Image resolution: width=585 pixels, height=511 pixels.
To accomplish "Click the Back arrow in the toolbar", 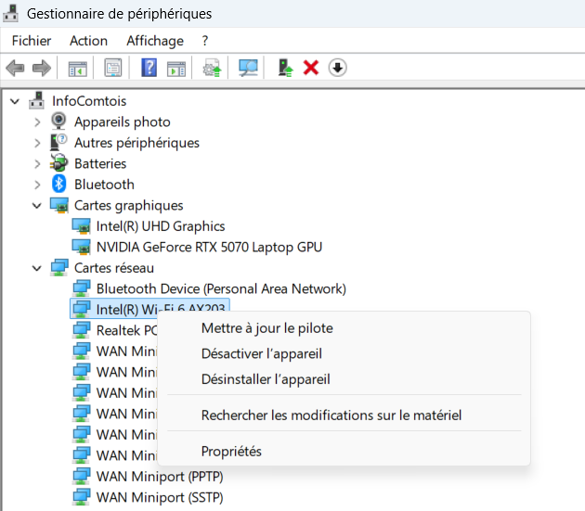I will pyautogui.click(x=15, y=68).
